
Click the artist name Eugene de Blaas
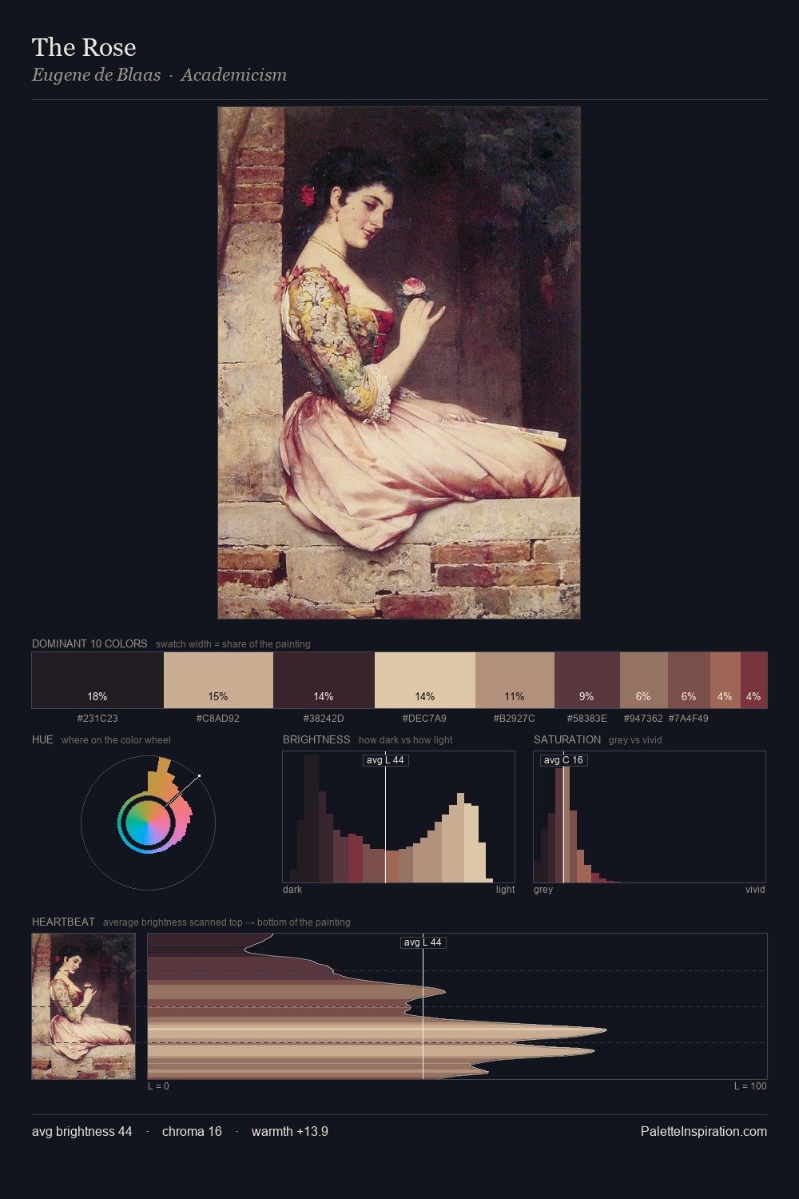coord(96,74)
